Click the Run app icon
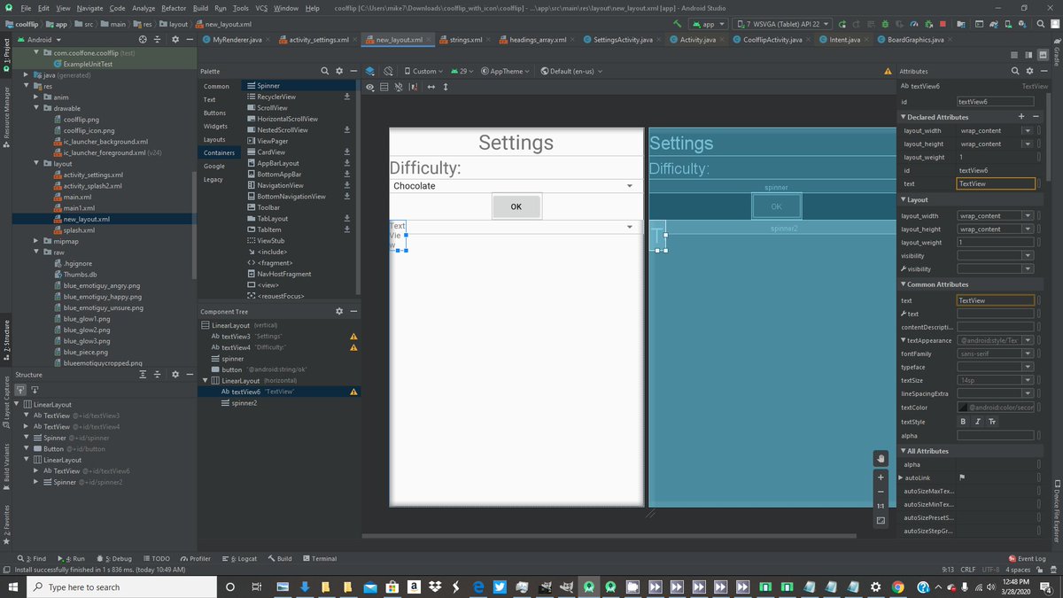The height and width of the screenshot is (598, 1063). (x=842, y=24)
